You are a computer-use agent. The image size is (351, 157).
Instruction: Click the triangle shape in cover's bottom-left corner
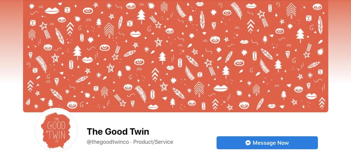(x=28, y=102)
